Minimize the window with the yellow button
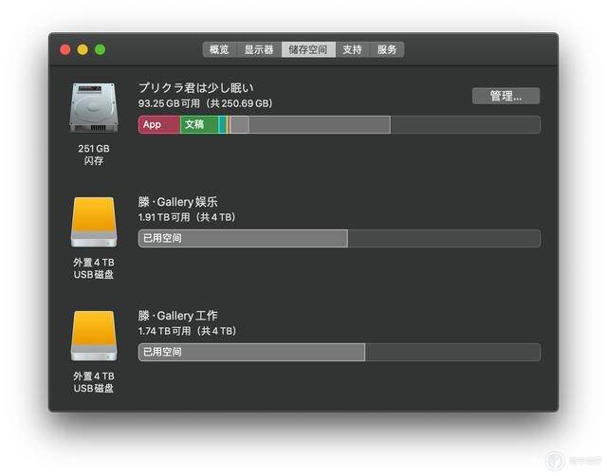This screenshot has width=607, height=476. 83,49
